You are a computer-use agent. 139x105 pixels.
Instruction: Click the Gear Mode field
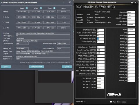click(131, 21)
